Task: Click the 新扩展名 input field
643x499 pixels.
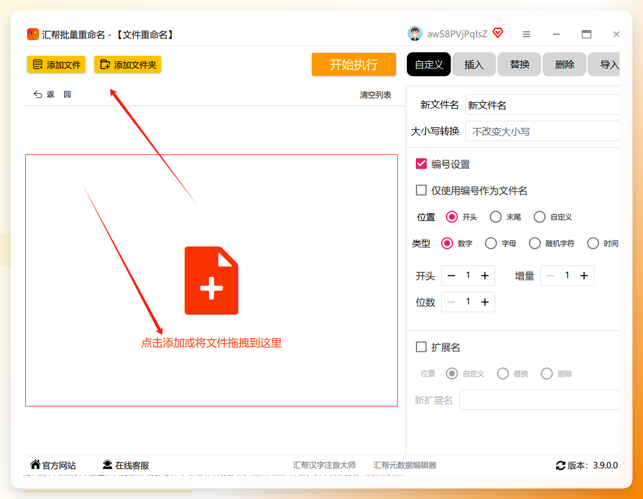Action: coord(539,400)
